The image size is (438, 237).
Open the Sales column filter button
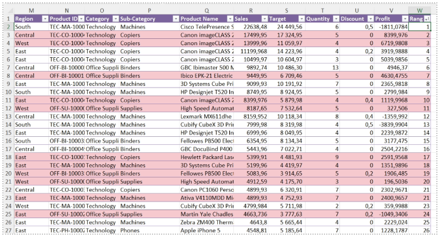tap(264, 19)
